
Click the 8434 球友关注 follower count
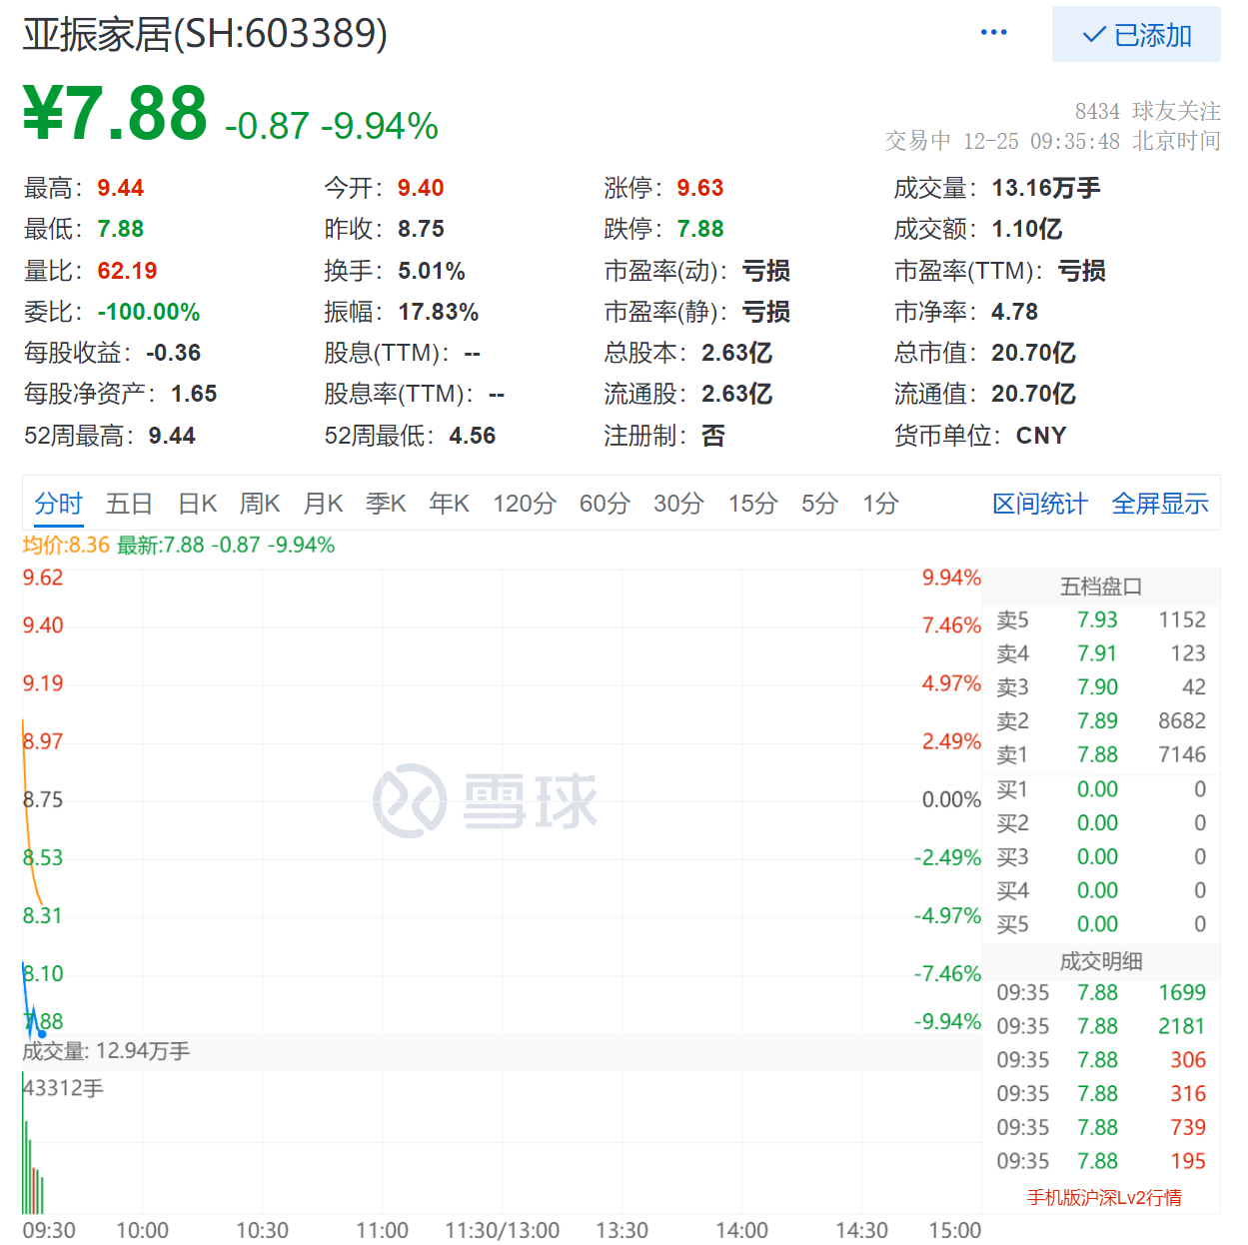point(1147,111)
